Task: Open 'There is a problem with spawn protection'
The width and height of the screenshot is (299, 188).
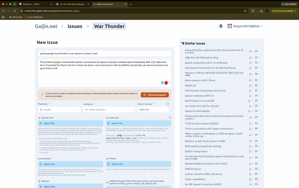Action: 209,129
